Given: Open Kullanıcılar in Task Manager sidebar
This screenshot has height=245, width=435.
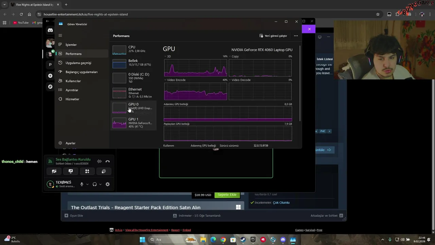Looking at the screenshot, I should tap(82, 81).
